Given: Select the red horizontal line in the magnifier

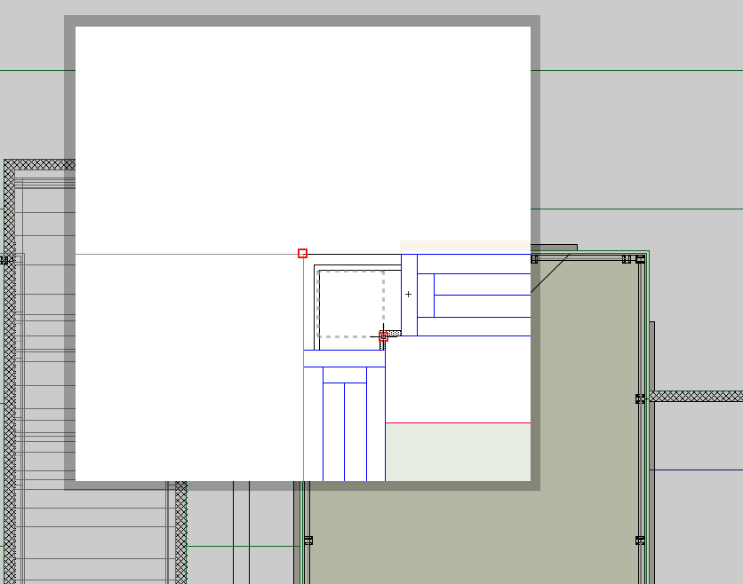Looking at the screenshot, I should (x=458, y=422).
